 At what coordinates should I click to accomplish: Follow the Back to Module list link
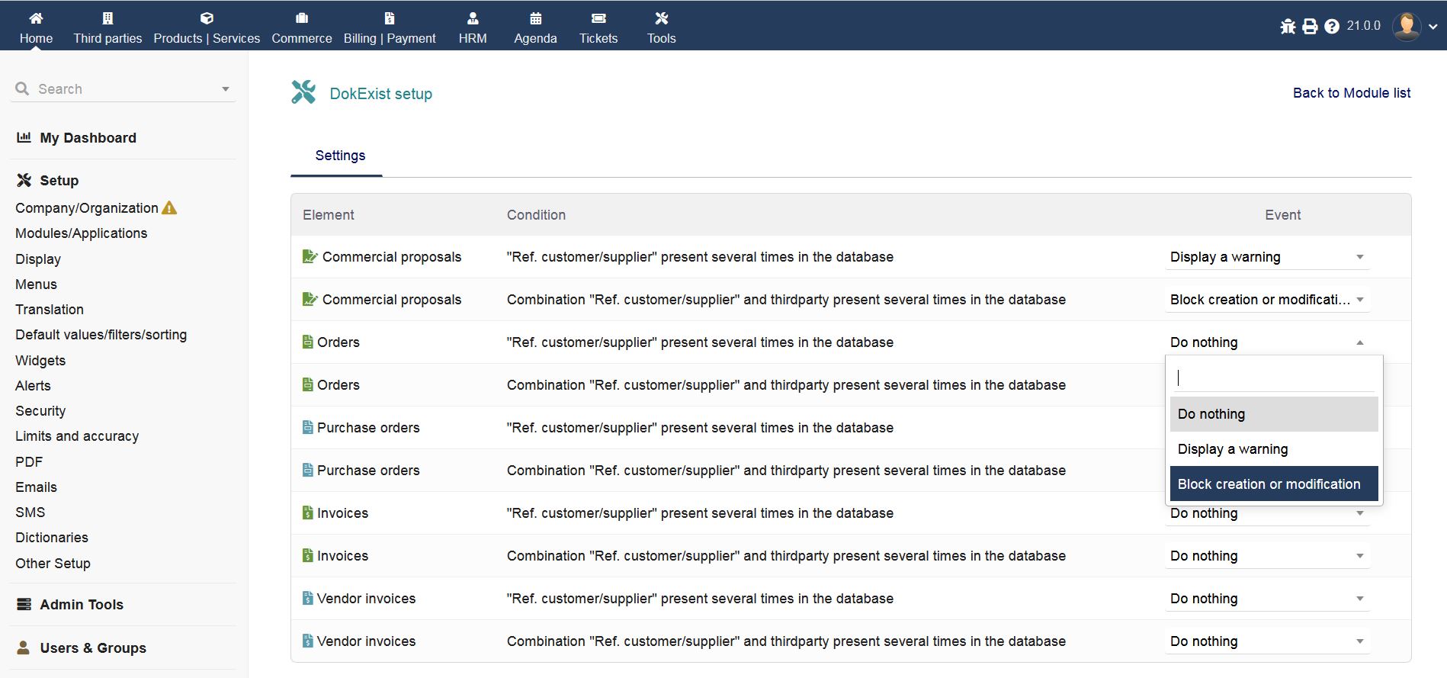tap(1351, 93)
